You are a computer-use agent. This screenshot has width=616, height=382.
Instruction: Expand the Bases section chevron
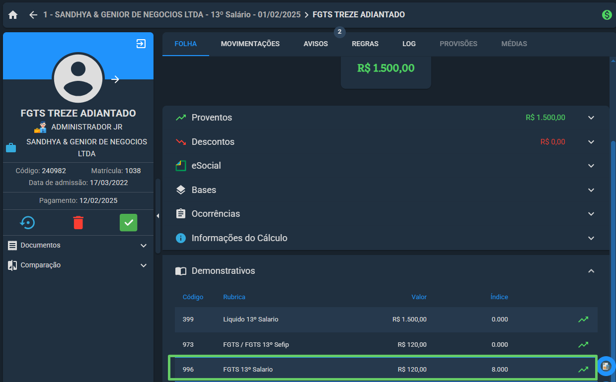click(591, 190)
